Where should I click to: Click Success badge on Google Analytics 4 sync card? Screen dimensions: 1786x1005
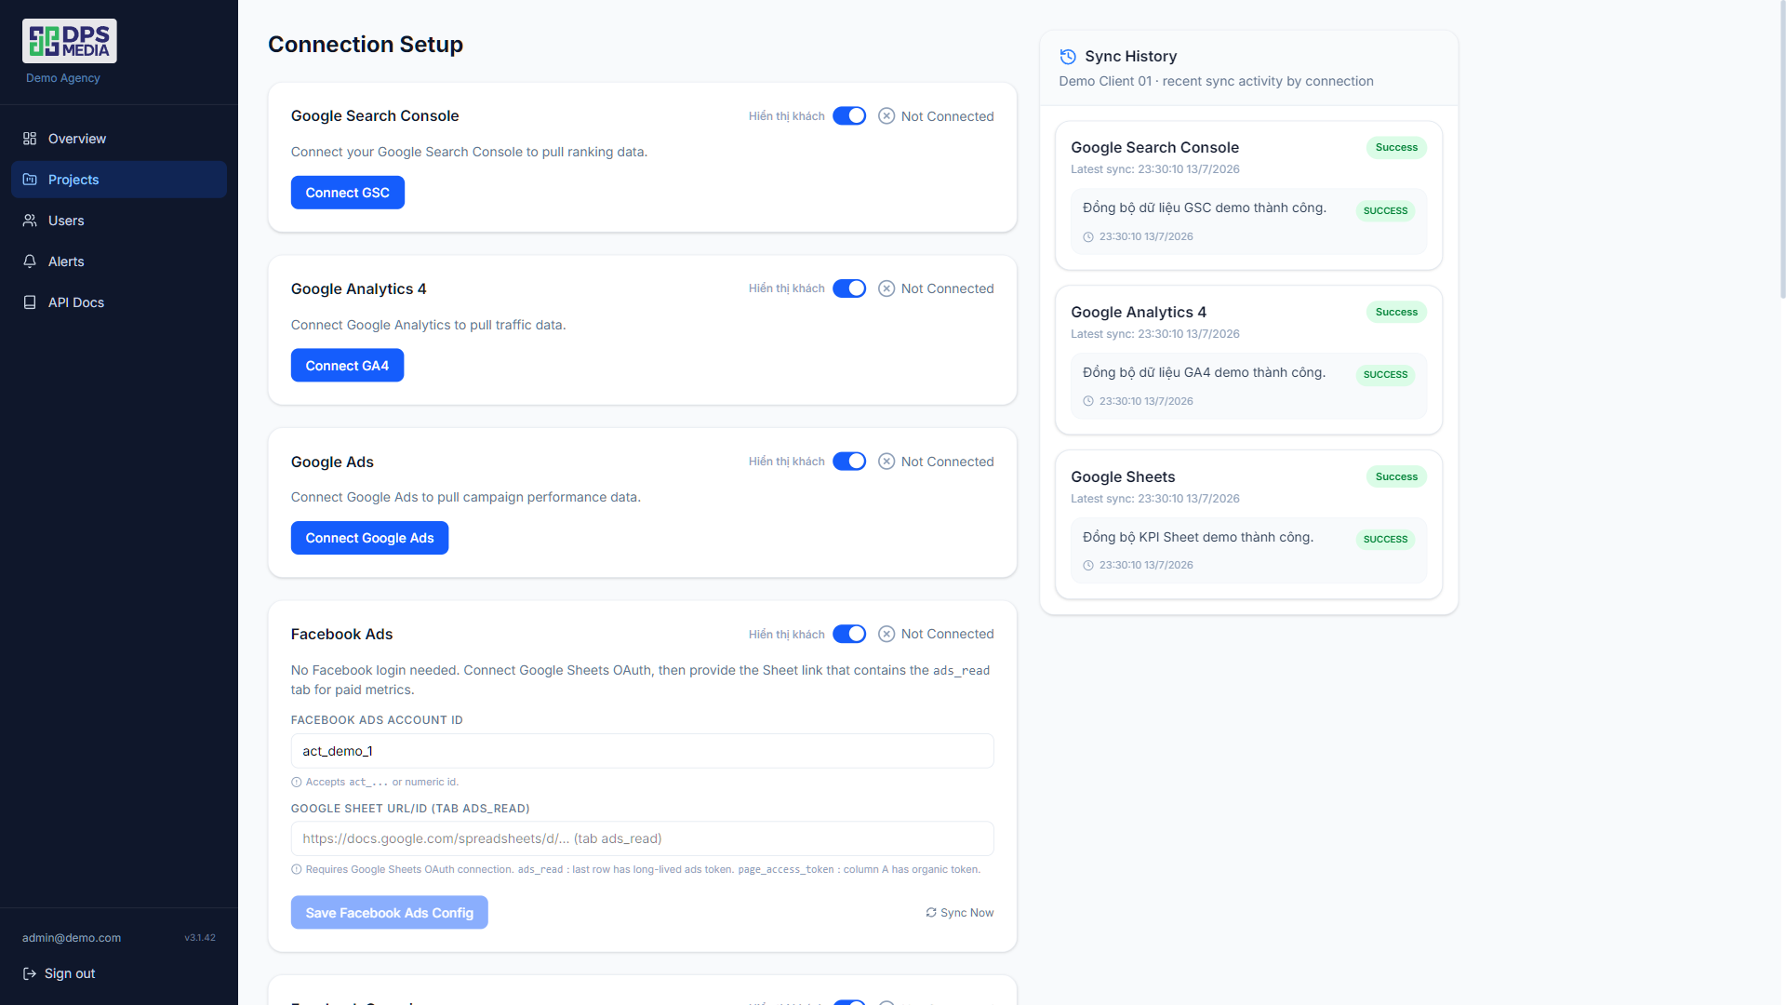1396,313
